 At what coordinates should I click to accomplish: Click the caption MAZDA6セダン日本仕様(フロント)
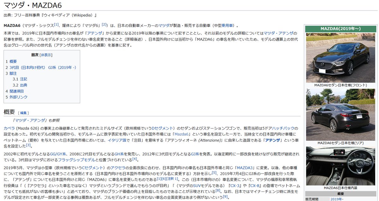[x=340, y=85]
